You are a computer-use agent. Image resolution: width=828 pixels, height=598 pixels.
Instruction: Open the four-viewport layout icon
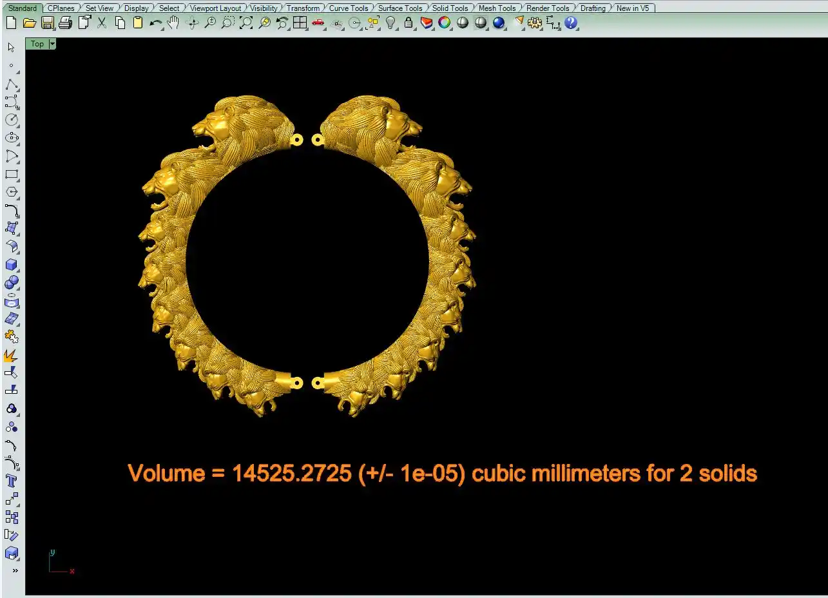coord(300,23)
